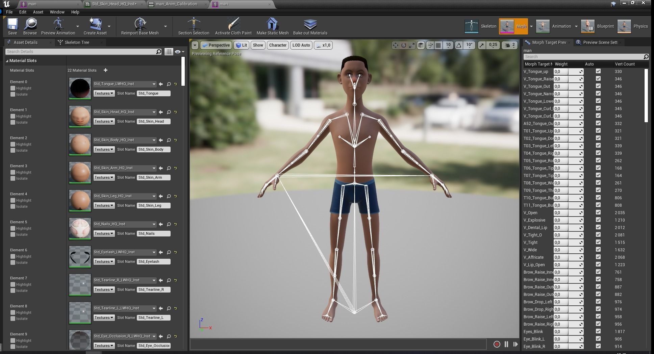The height and width of the screenshot is (354, 654).
Task: Click Bake out Materials icon
Action: (310, 24)
